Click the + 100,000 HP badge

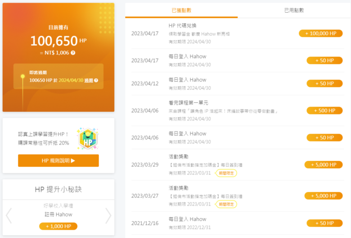320,33
